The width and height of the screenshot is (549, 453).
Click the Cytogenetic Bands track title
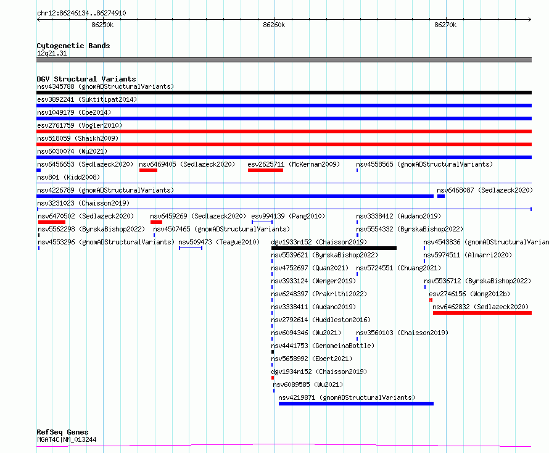73,46
